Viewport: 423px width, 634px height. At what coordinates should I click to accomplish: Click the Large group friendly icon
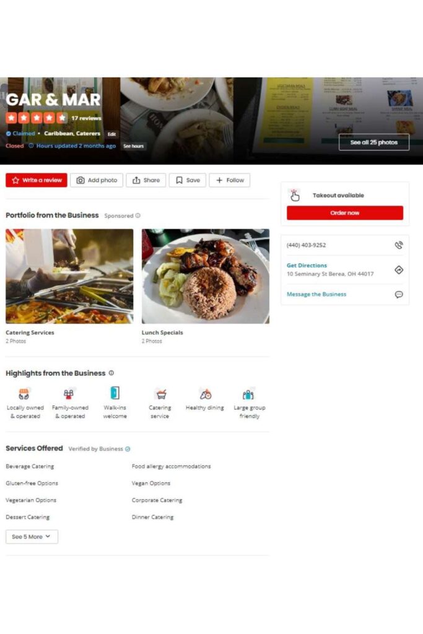[x=248, y=394]
